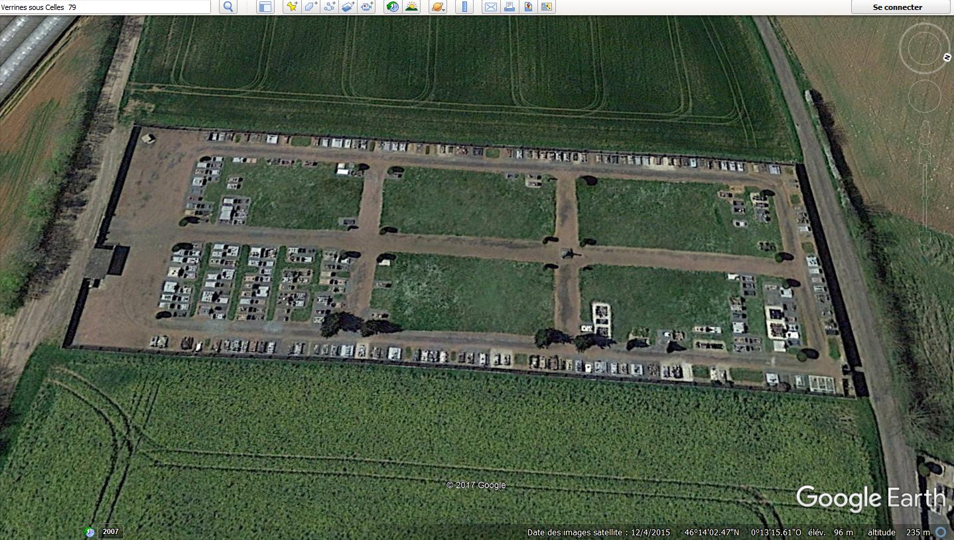954x540 pixels.
Task: Click the search field containing Verrines sous Celles
Action: tap(105, 7)
